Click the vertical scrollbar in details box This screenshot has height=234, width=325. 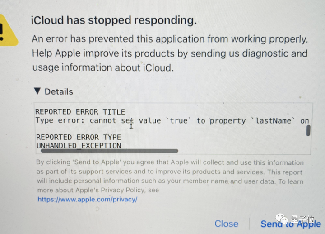[x=308, y=130]
